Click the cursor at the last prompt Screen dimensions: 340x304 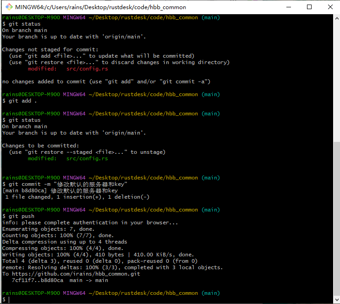9,299
